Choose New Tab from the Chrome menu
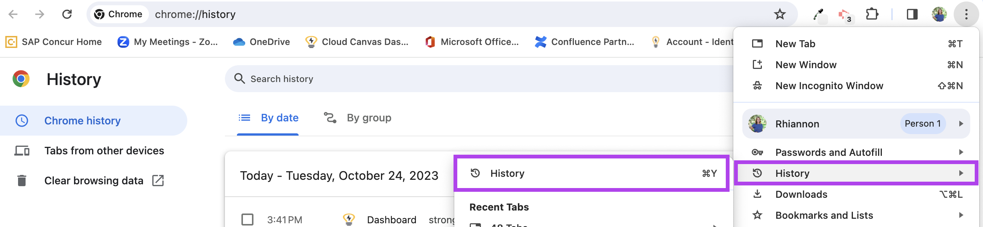Image resolution: width=983 pixels, height=227 pixels. (x=856, y=44)
